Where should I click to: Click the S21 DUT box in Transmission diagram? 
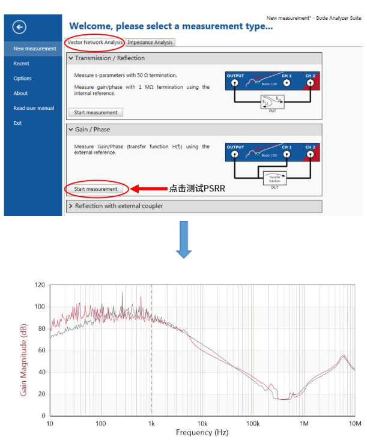(x=273, y=103)
